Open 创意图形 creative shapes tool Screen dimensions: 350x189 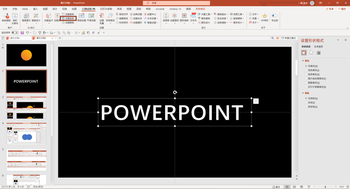coord(175,18)
